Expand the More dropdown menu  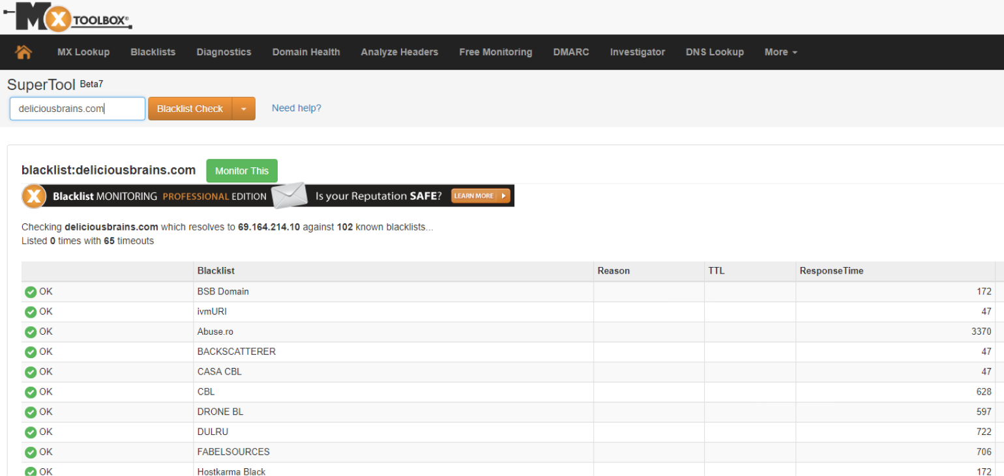[781, 52]
